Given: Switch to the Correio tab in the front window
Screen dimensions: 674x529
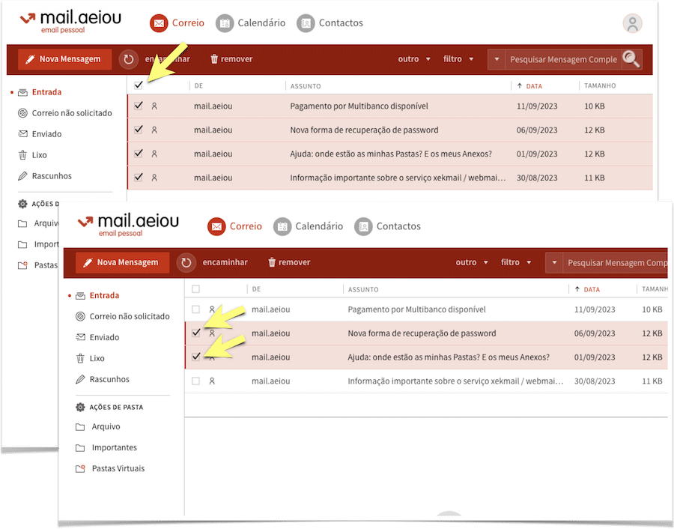Looking at the screenshot, I should coord(235,226).
